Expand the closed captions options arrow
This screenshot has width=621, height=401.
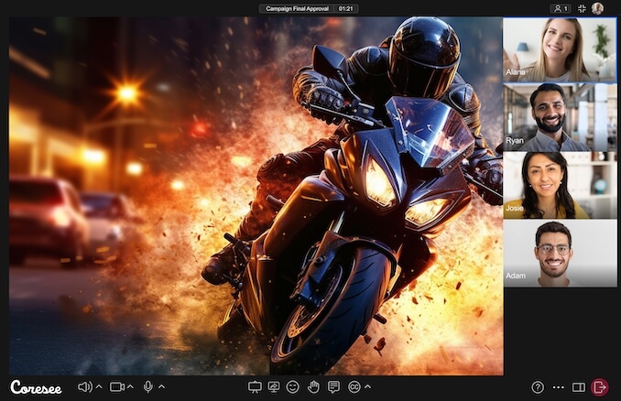(x=366, y=387)
